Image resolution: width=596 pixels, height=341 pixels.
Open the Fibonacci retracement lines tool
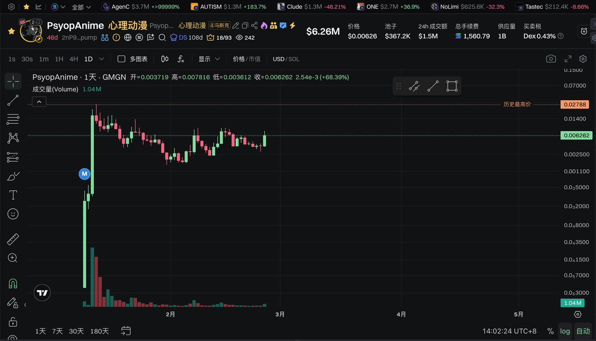pos(13,119)
